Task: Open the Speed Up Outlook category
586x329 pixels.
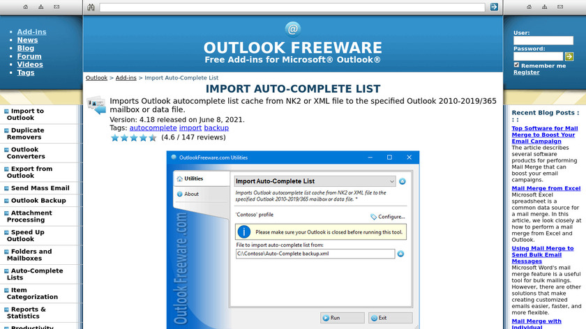Action: point(25,236)
